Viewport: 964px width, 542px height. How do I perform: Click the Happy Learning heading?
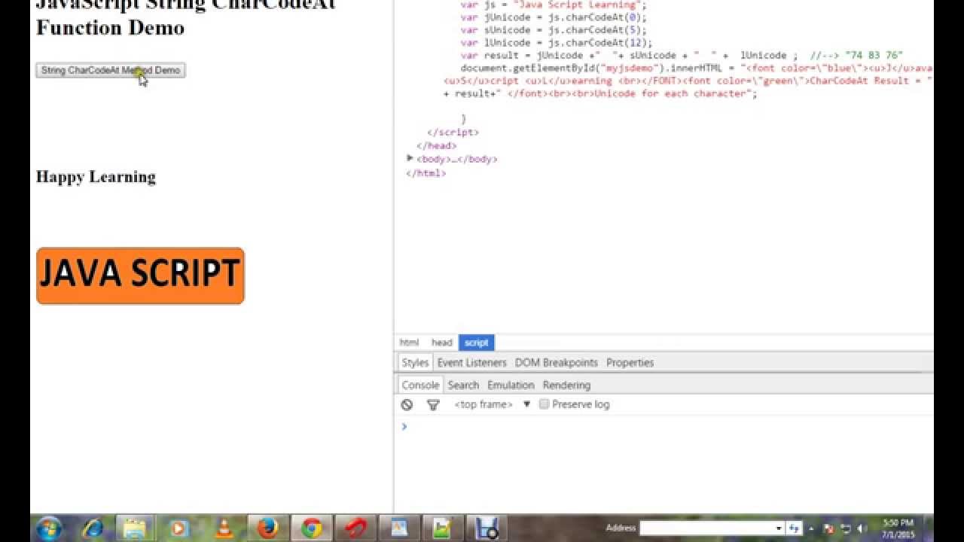click(96, 177)
